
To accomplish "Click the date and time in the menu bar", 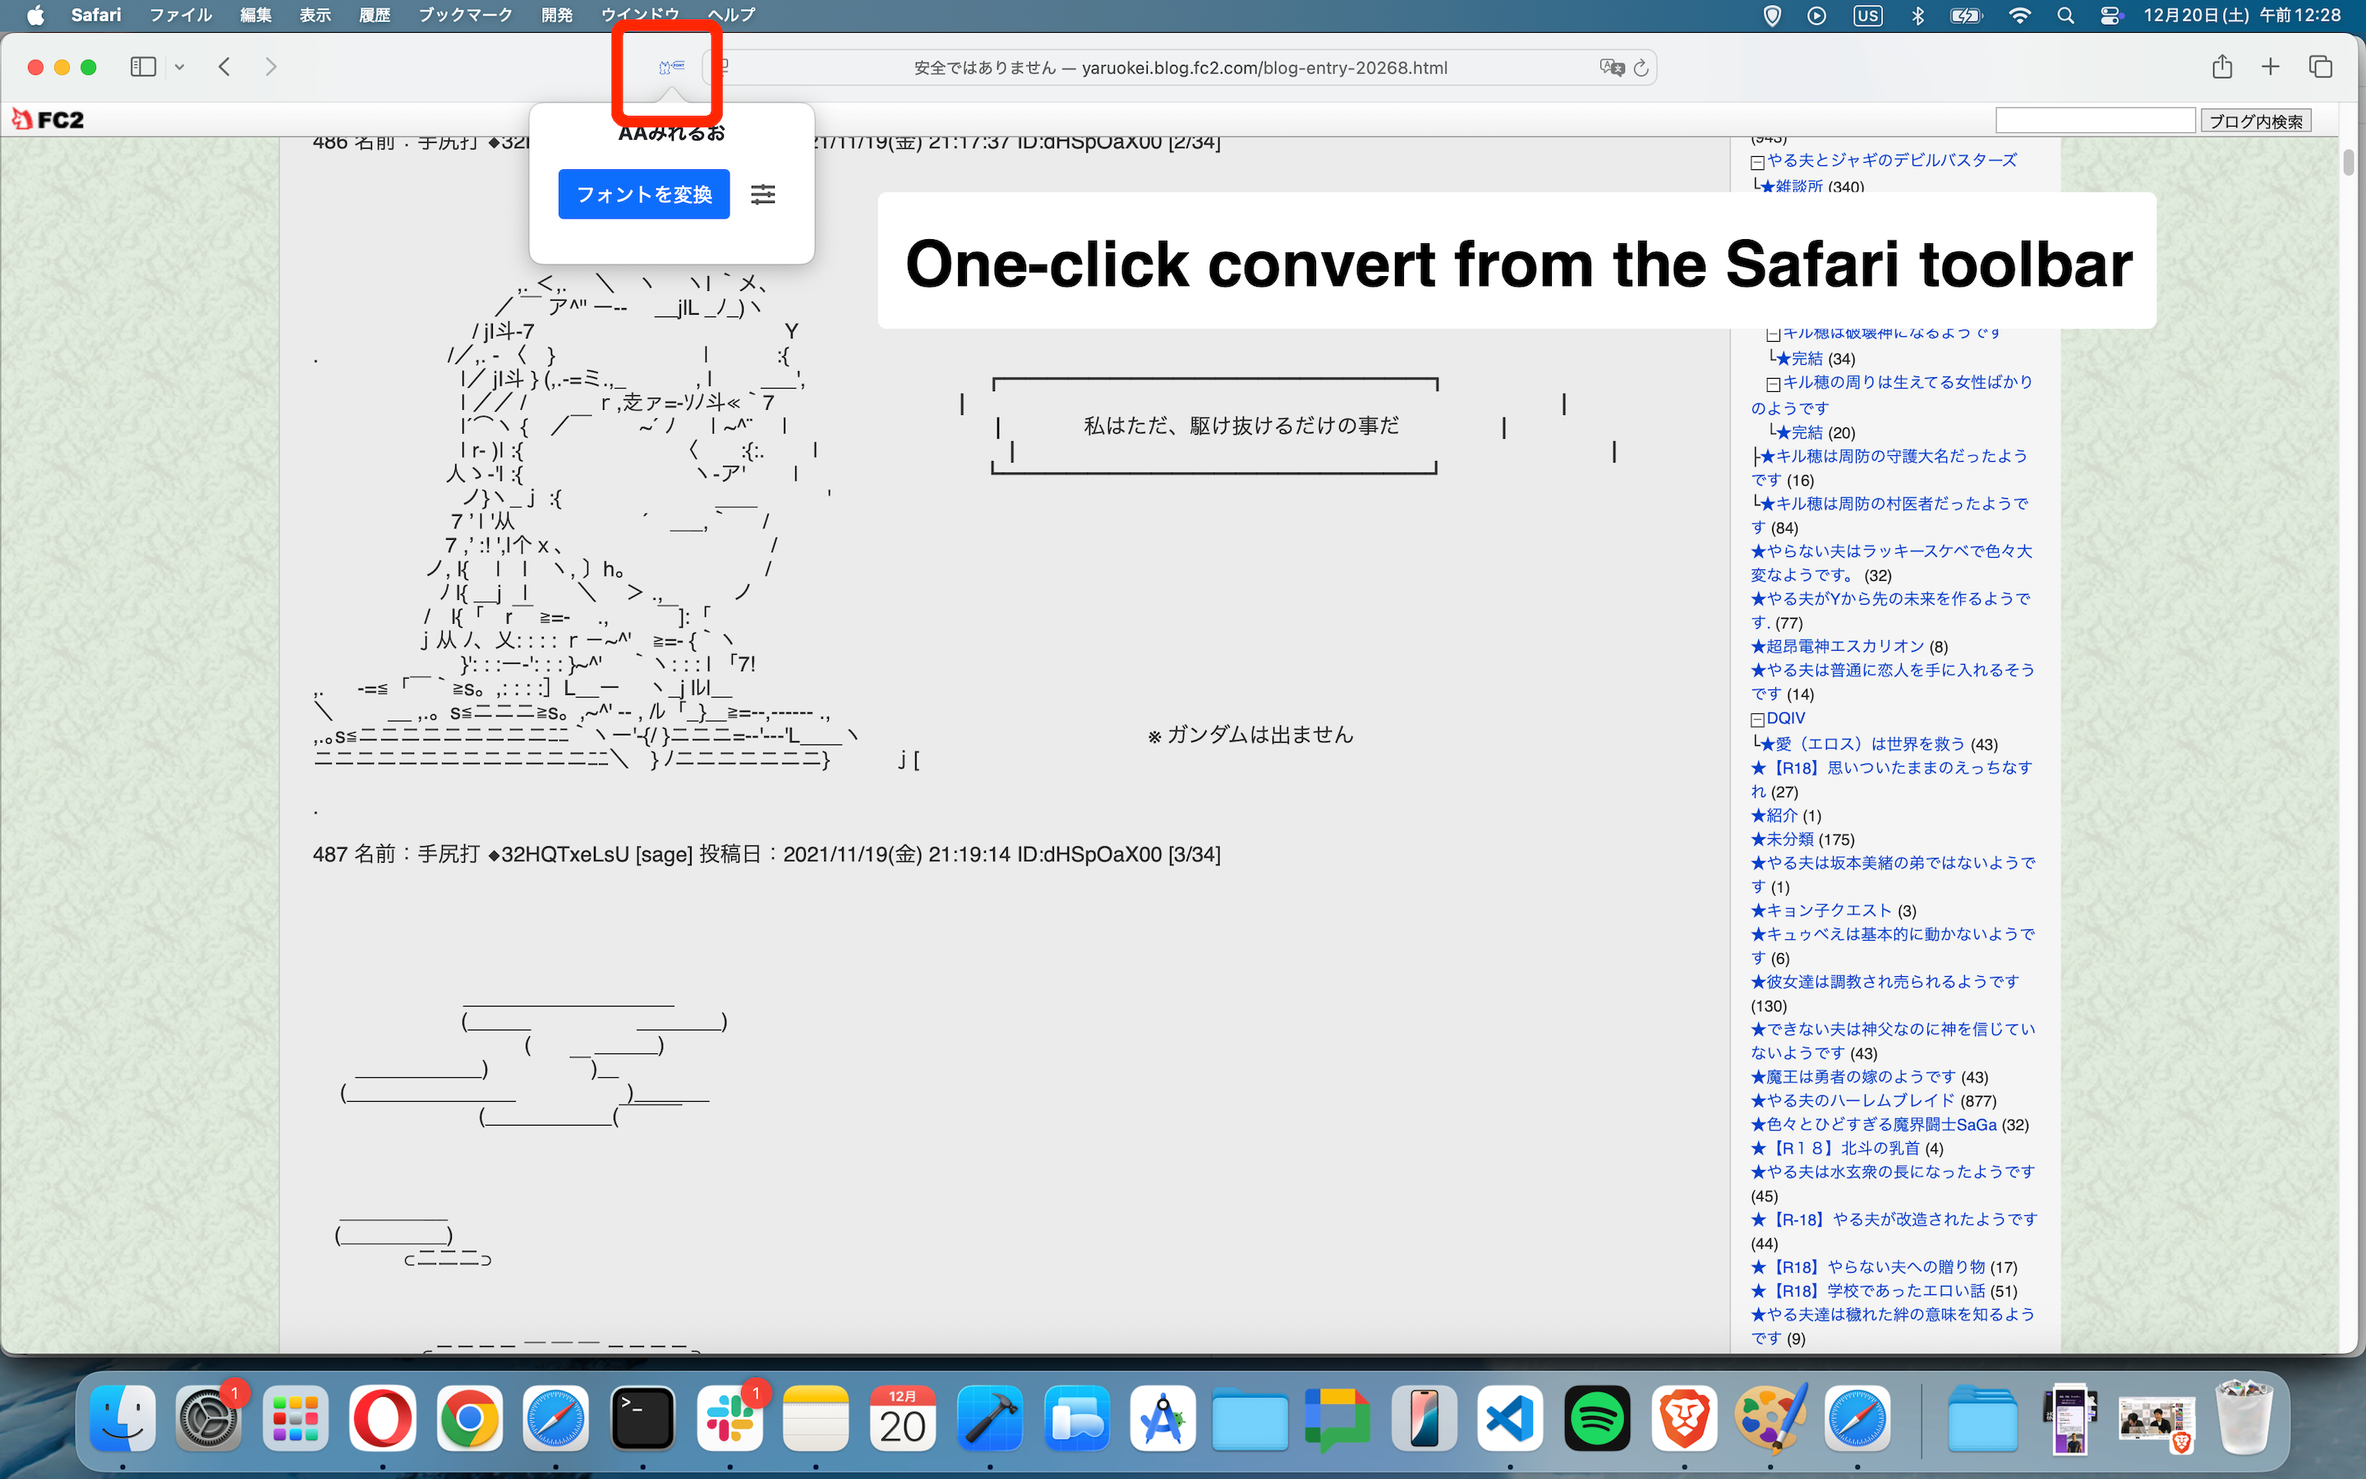I will click(2242, 15).
